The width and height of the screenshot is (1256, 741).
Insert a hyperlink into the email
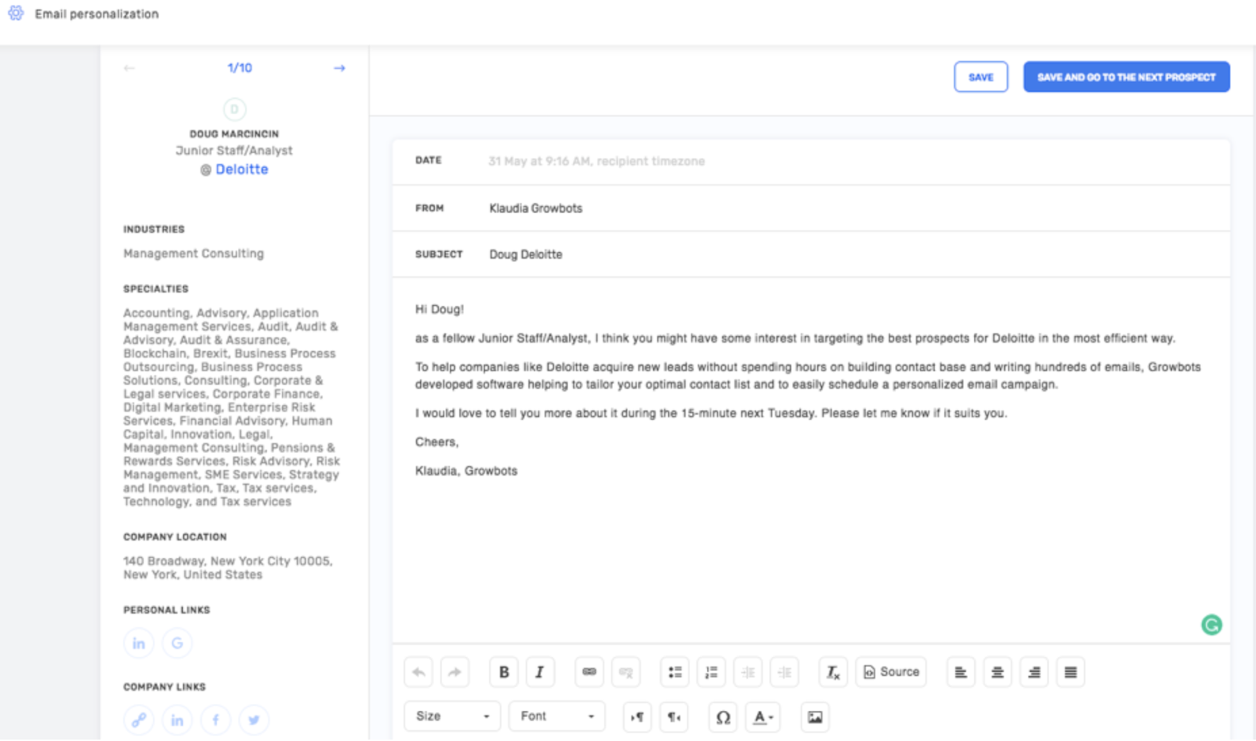(588, 672)
